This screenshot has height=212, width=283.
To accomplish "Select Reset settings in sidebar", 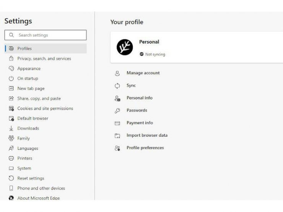I will coord(31,178).
